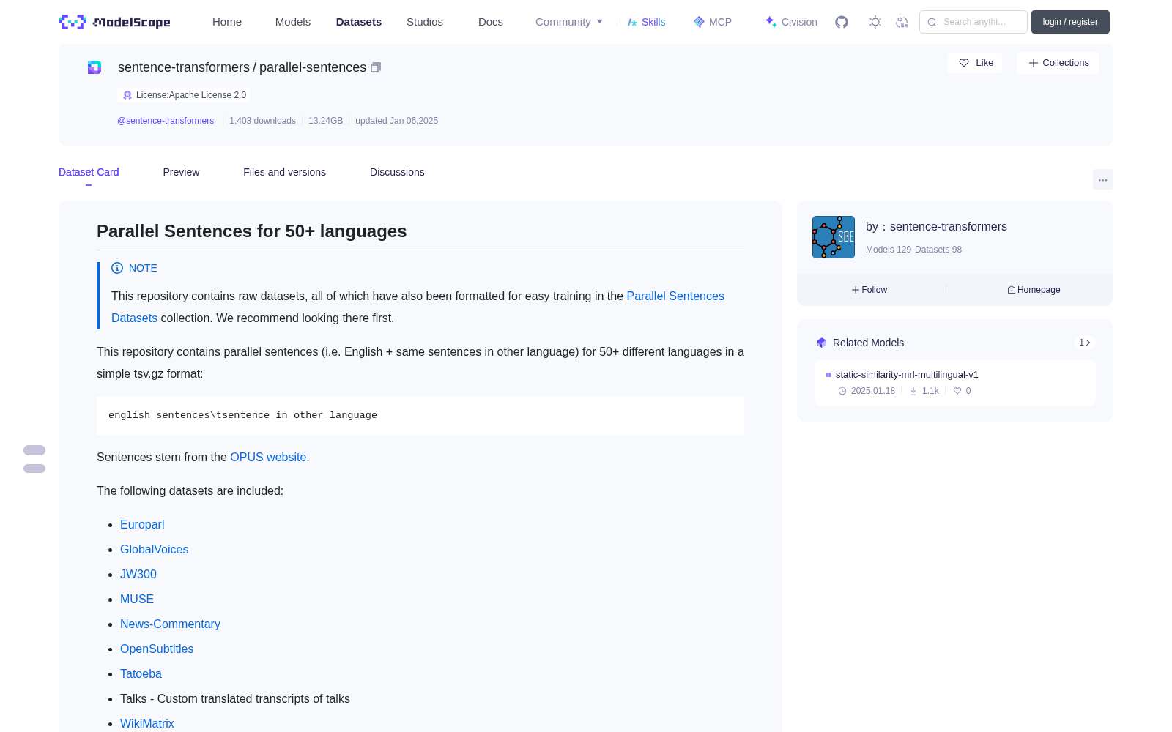Switch to Files and versions tab

click(x=284, y=172)
